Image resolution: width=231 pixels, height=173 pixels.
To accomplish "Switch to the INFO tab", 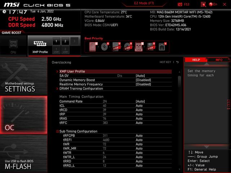I will coord(219,60).
